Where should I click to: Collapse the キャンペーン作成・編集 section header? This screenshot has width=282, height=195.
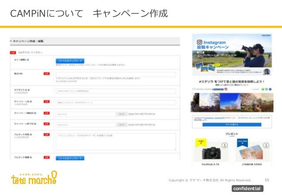click(x=95, y=41)
